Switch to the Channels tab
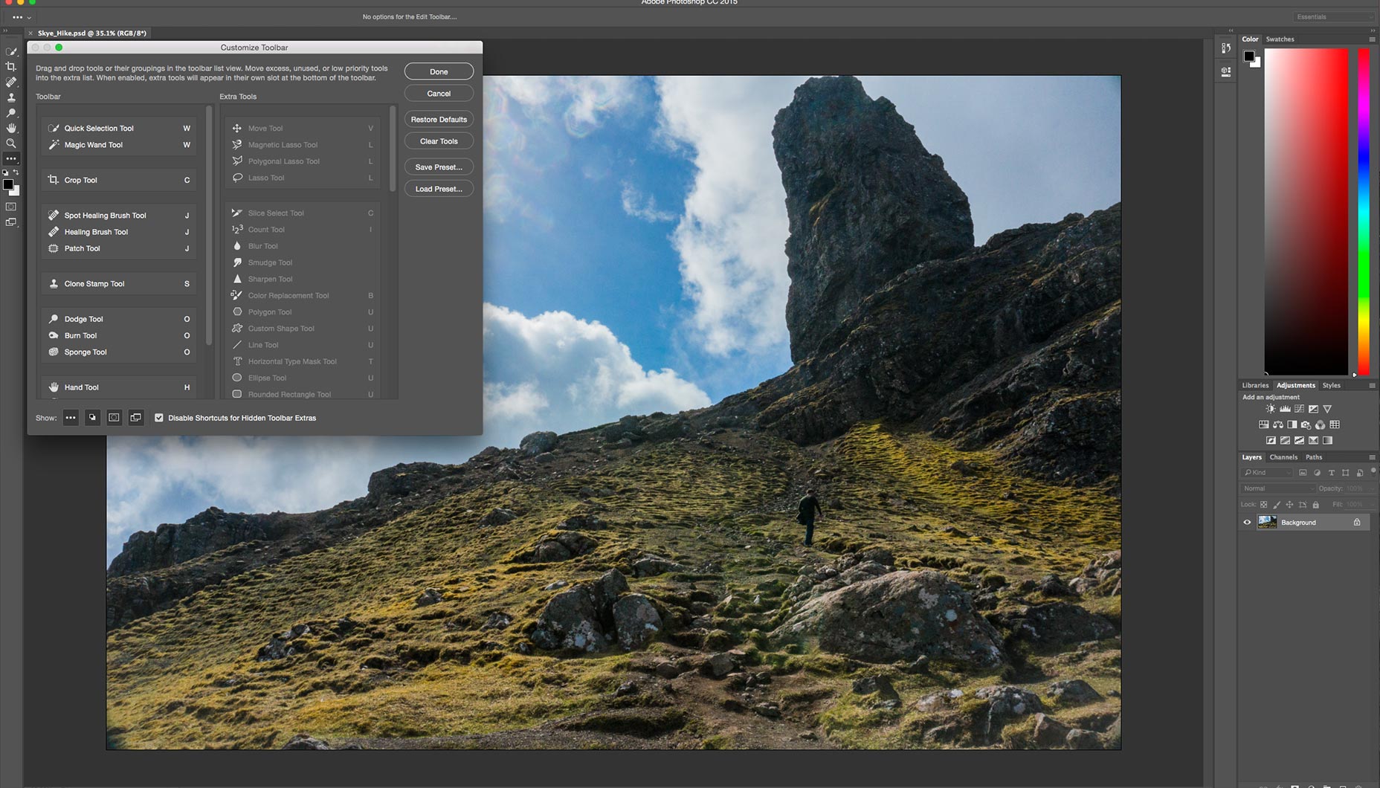 tap(1283, 457)
